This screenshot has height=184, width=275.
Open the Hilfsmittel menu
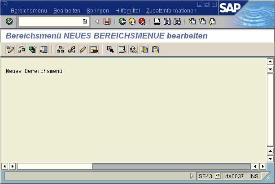coord(127,11)
